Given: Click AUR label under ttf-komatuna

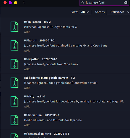Looking at the screenshot, I should pos(27,125).
